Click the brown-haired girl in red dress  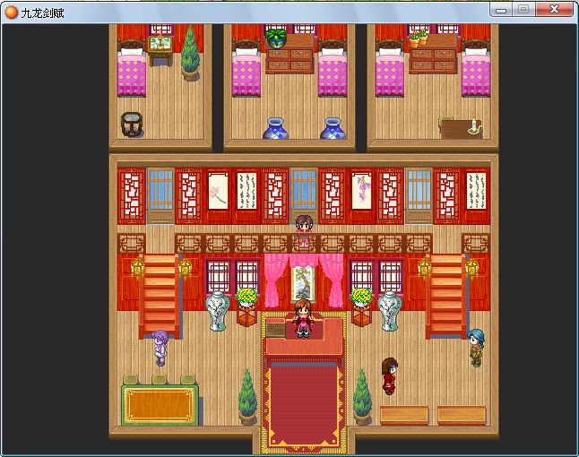(x=389, y=375)
